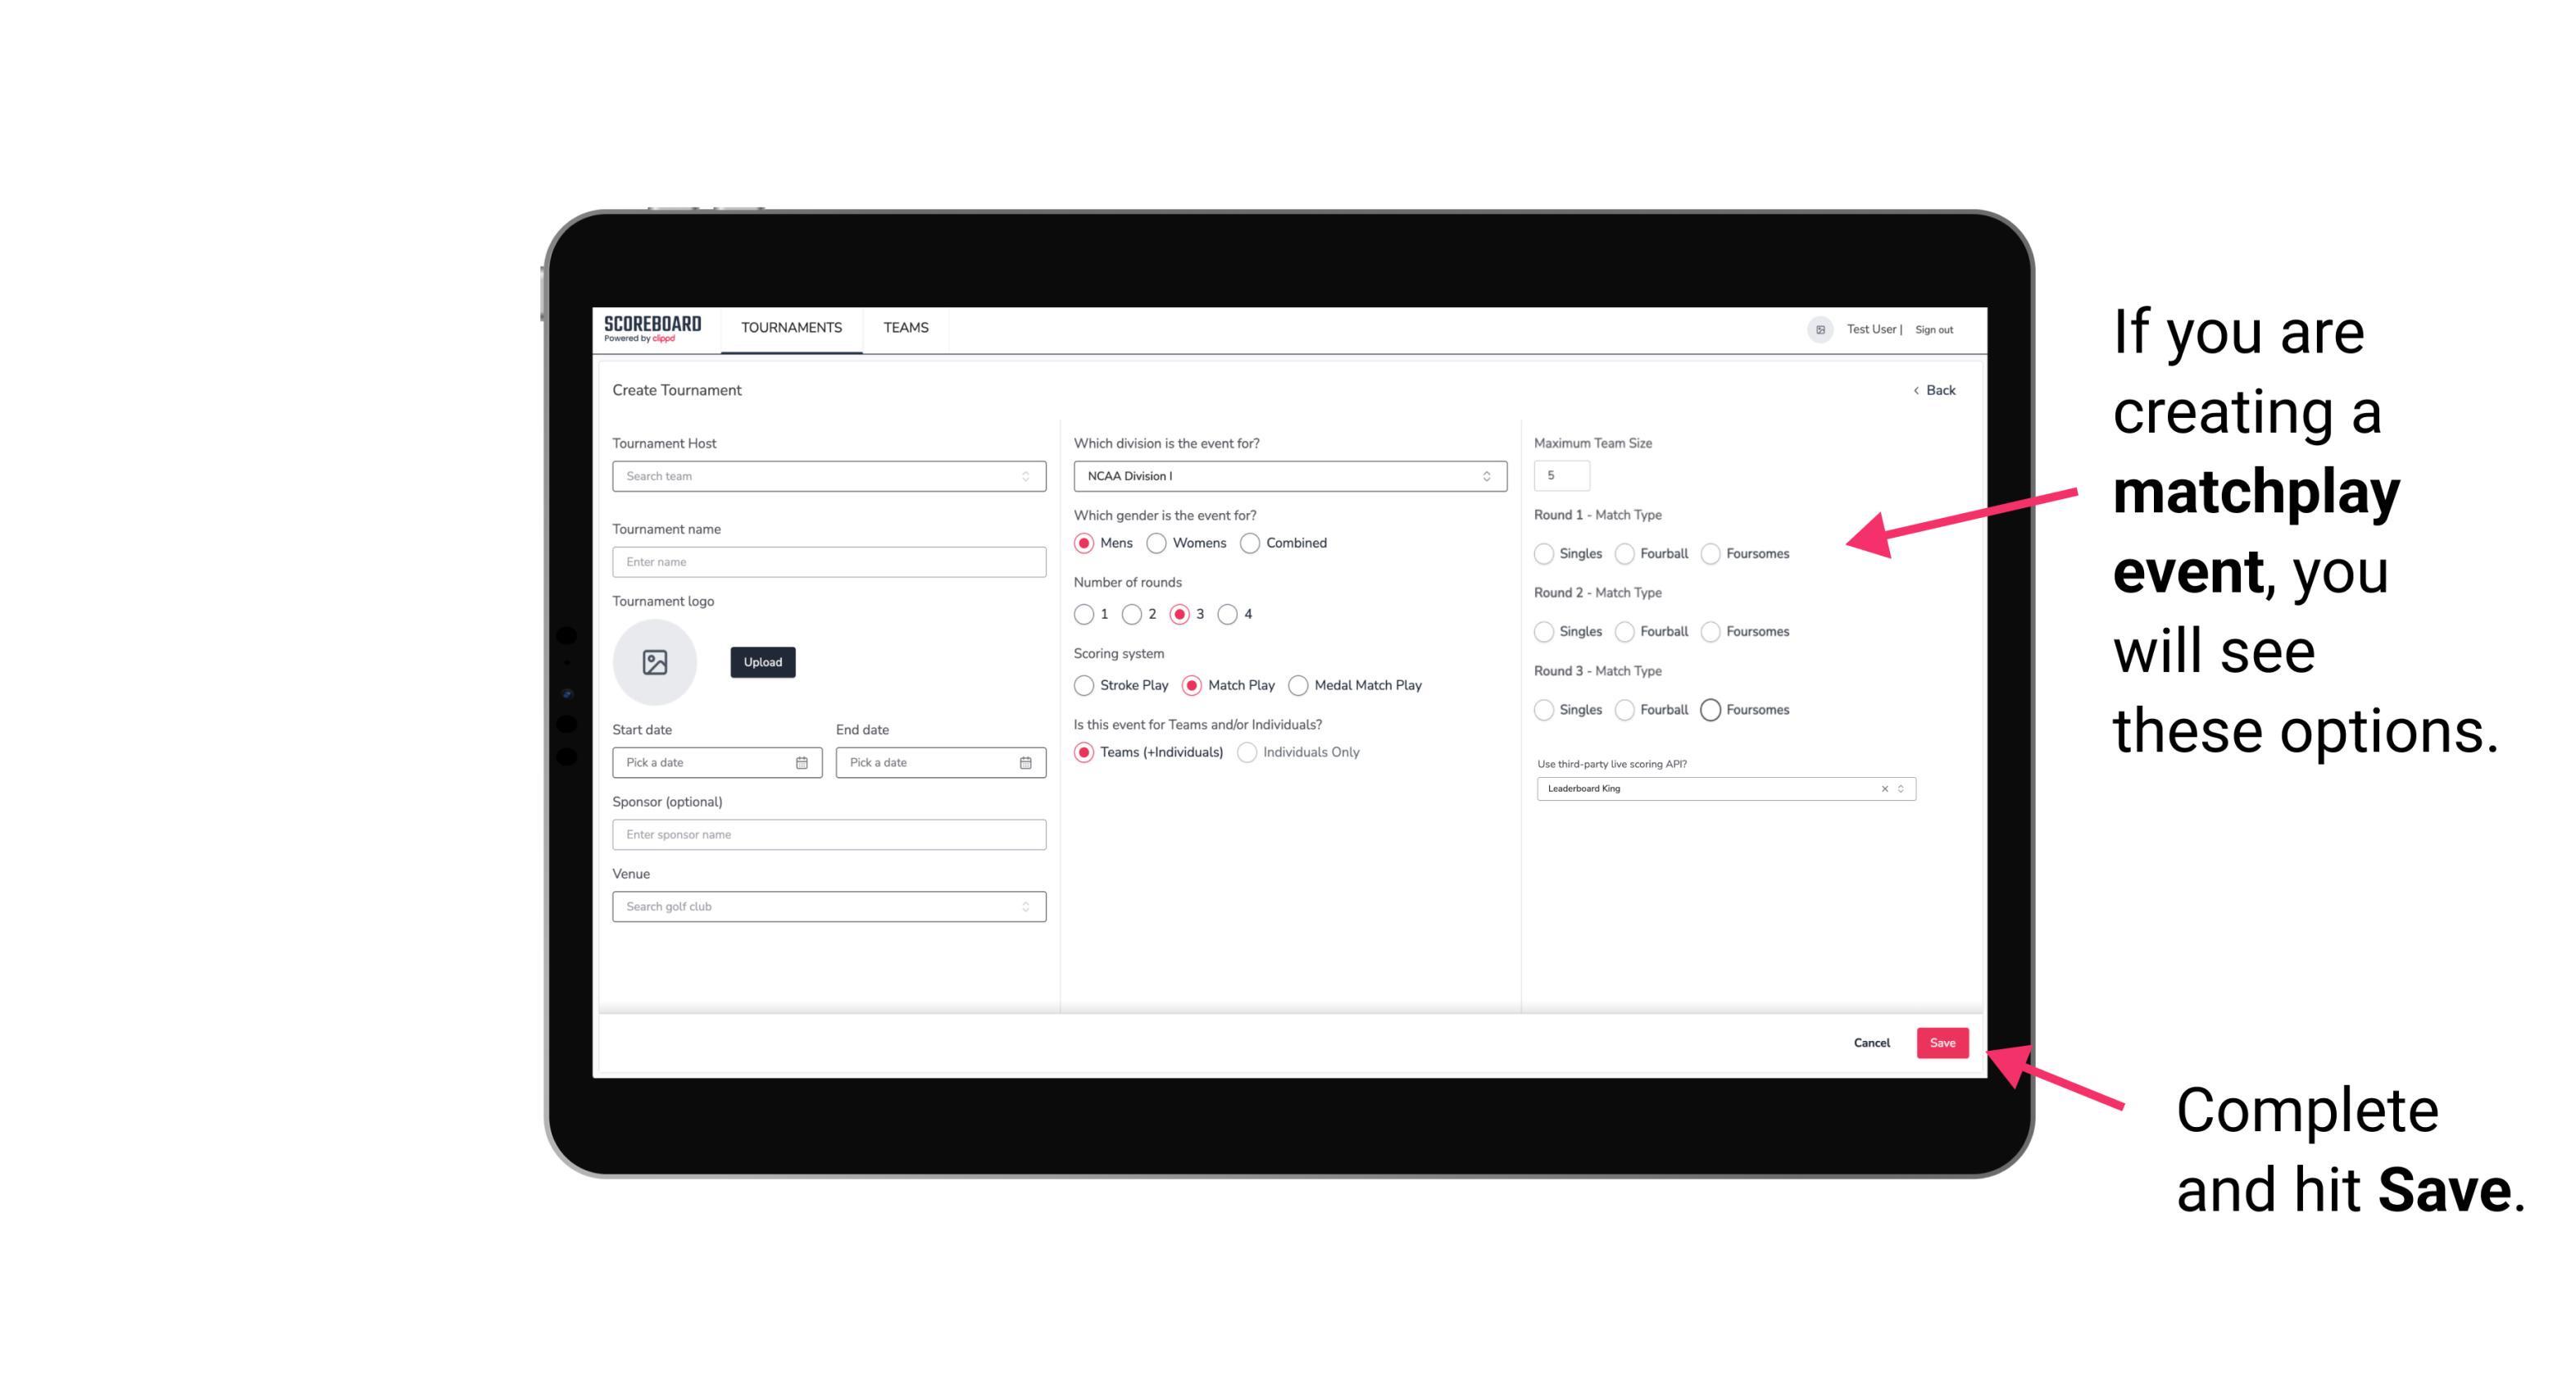The width and height of the screenshot is (2576, 1386).
Task: Click the third-party API remove icon
Action: tap(1885, 788)
